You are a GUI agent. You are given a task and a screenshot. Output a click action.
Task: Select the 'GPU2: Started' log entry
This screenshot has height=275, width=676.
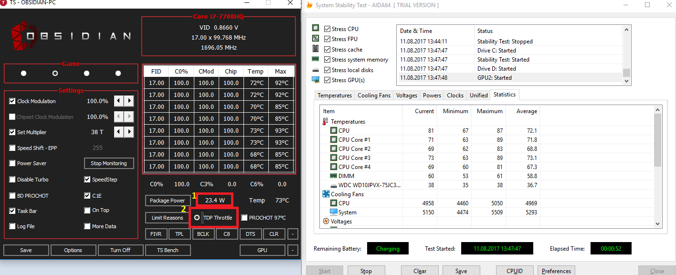(509, 78)
